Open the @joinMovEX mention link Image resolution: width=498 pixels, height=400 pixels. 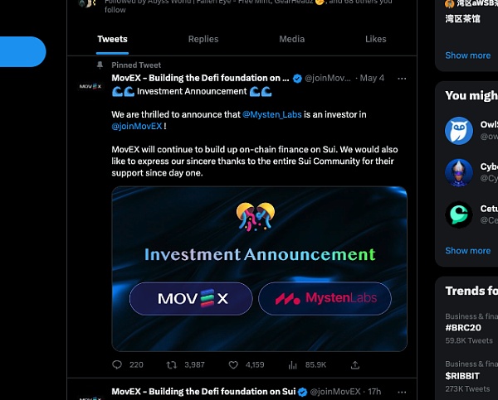coord(137,126)
